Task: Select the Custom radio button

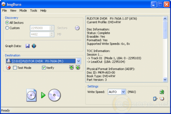Action: (x=7, y=28)
